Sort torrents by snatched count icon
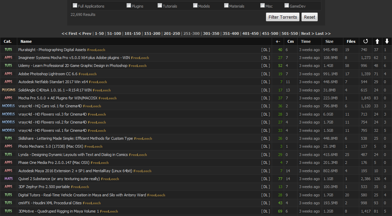Screen dimensions: 392x216 [x=365, y=41]
